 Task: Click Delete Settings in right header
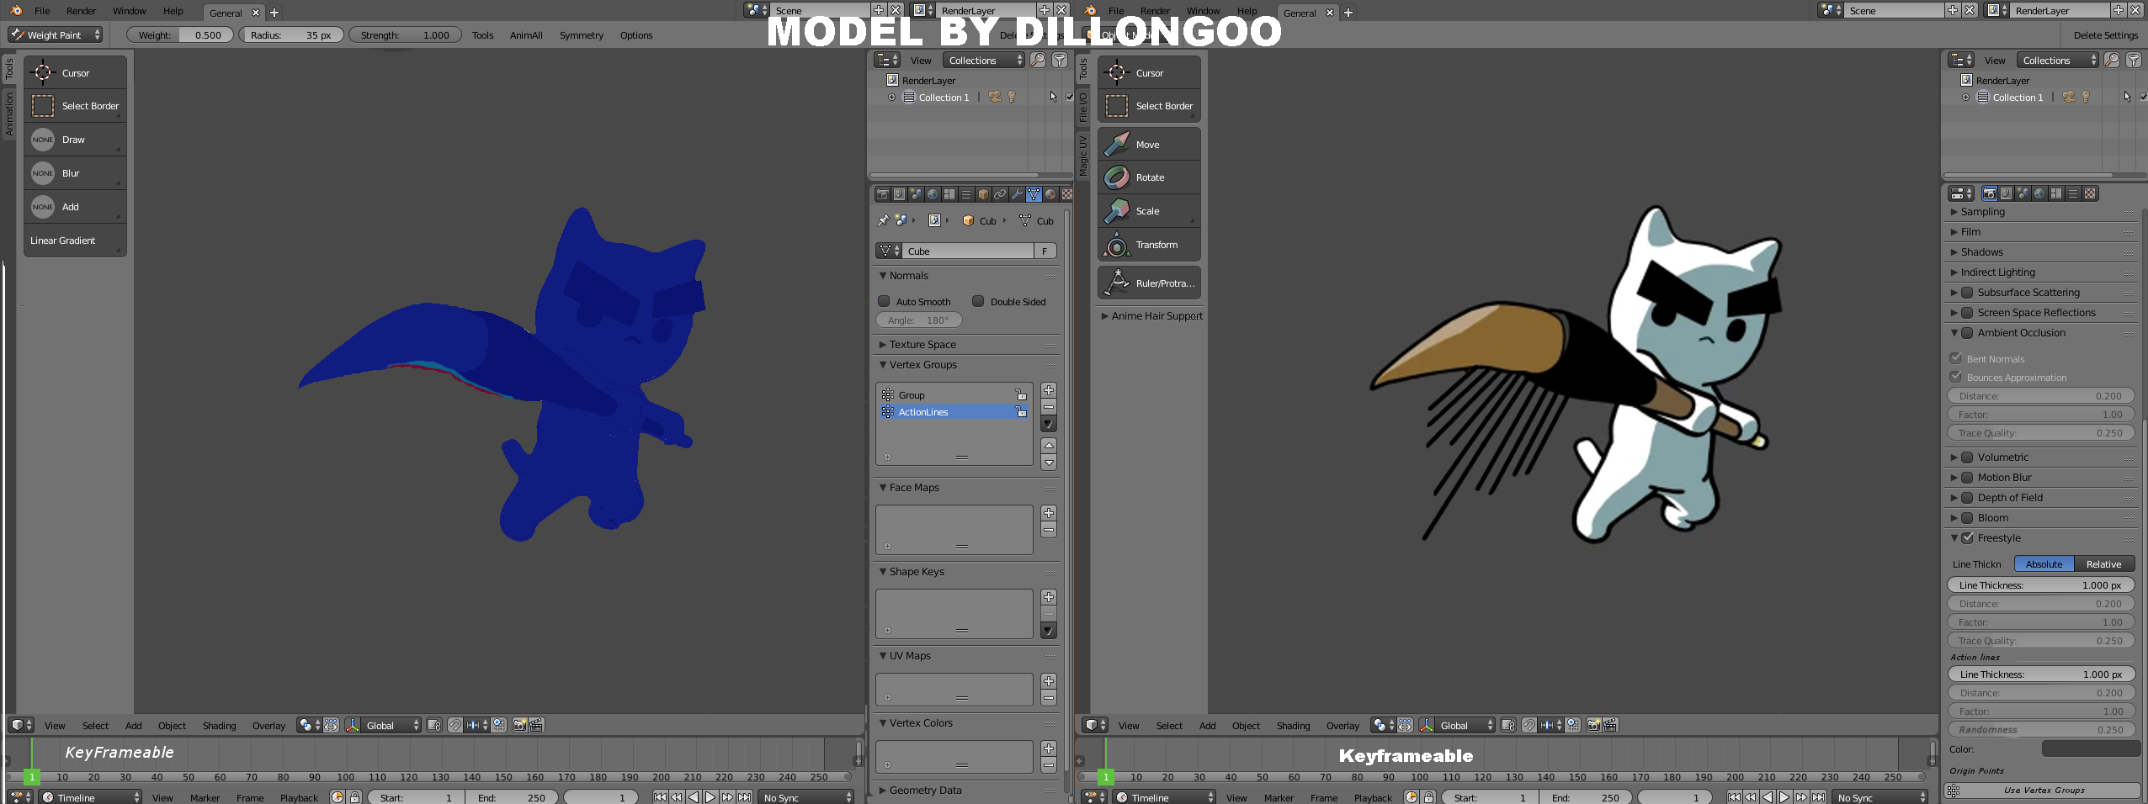(2105, 35)
